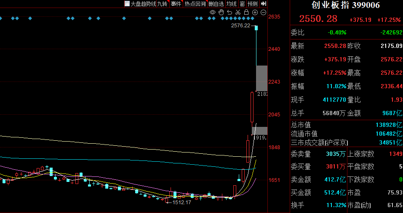Click the 1512.17 low label on the chart
This screenshot has width=403, height=213.
(182, 202)
